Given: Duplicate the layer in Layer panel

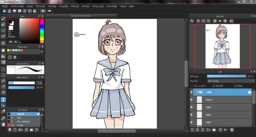Looking at the screenshot, I should click(220, 130).
